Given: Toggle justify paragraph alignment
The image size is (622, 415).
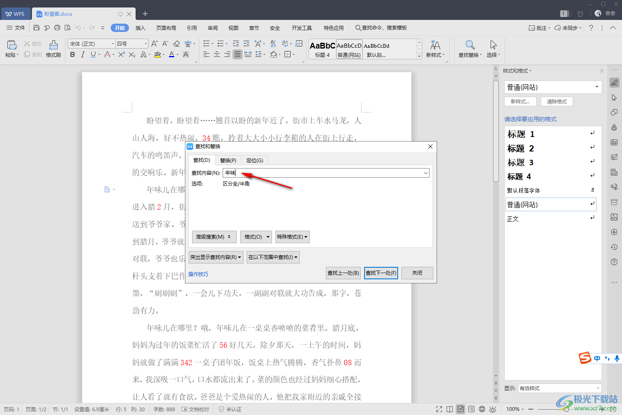Looking at the screenshot, I should pyautogui.click(x=237, y=55).
